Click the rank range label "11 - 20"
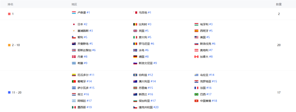This screenshot has height=112, width=296. pos(17,92)
